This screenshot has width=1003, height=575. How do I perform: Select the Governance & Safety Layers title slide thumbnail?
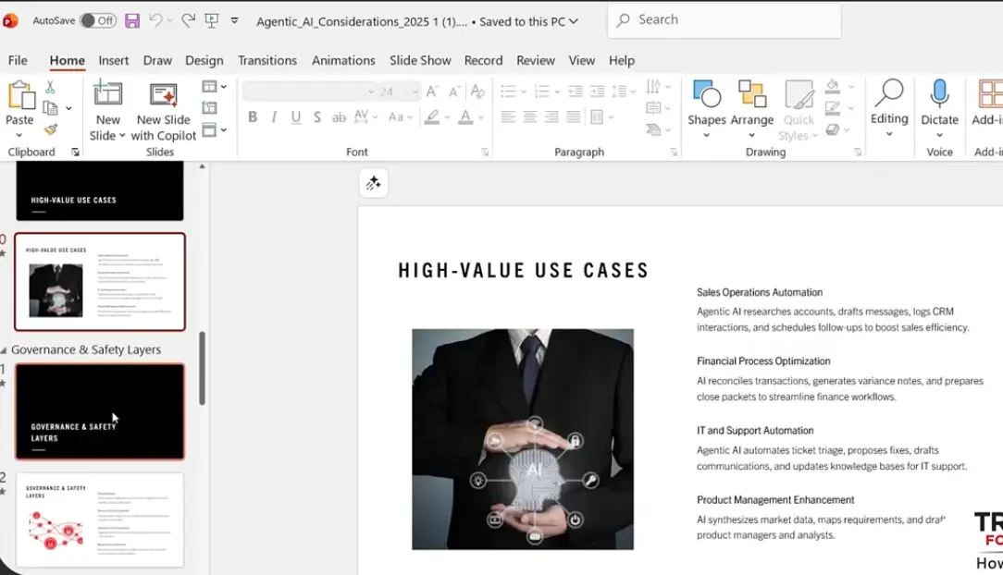(x=100, y=411)
